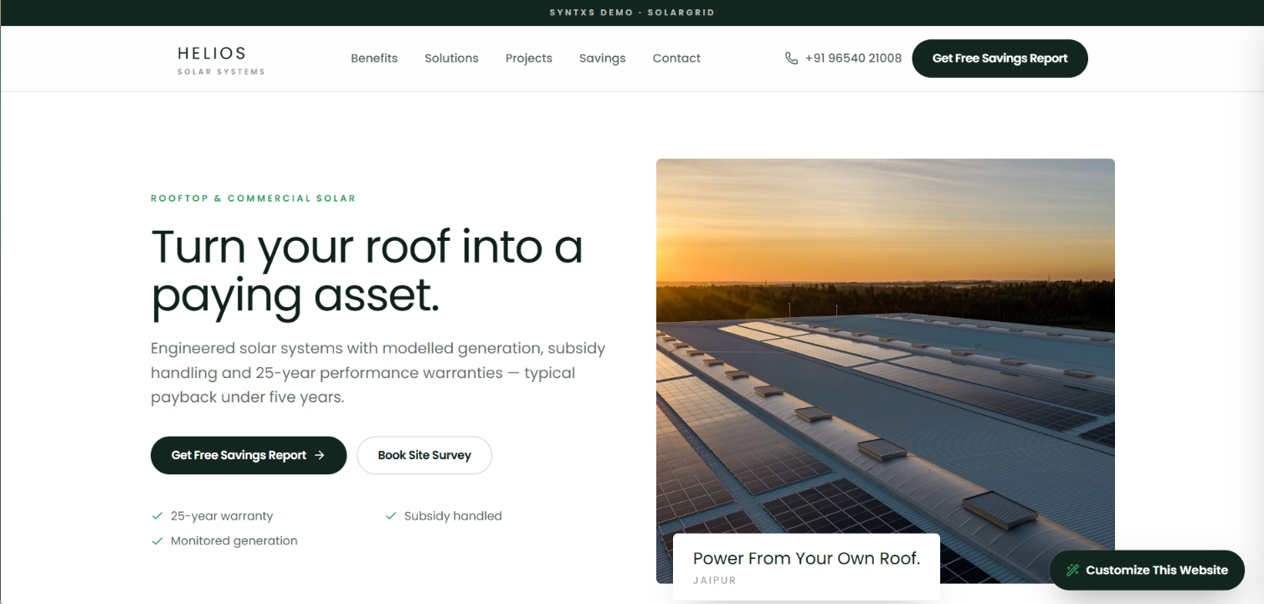The width and height of the screenshot is (1264, 604).
Task: Click the magic wand icon on Customize button
Action: [1072, 571]
